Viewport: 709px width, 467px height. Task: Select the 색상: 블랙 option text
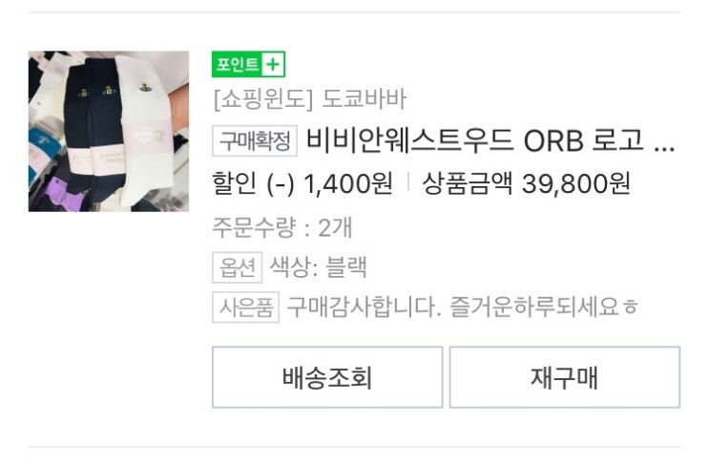[318, 267]
